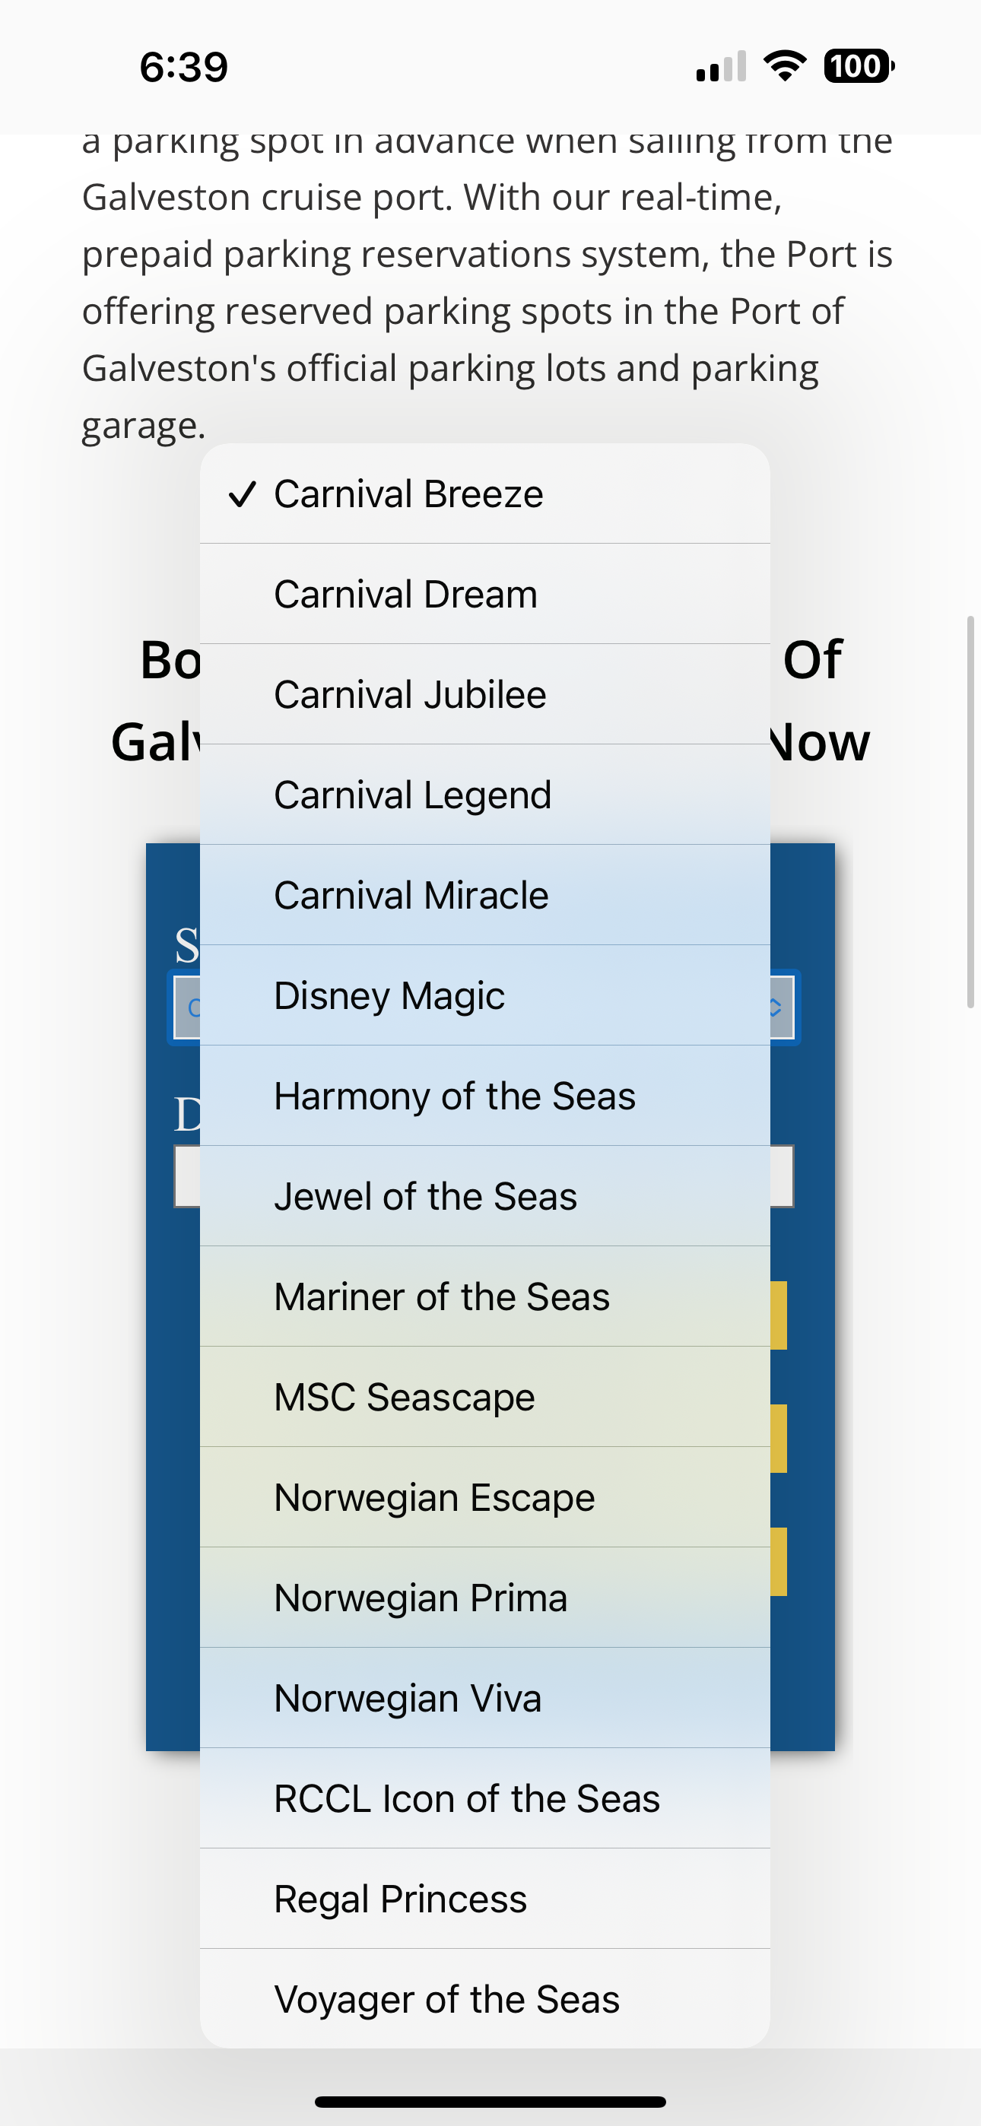Select the checked Carnival Breeze option
Viewport: 981px width, 2126px height.
point(484,493)
